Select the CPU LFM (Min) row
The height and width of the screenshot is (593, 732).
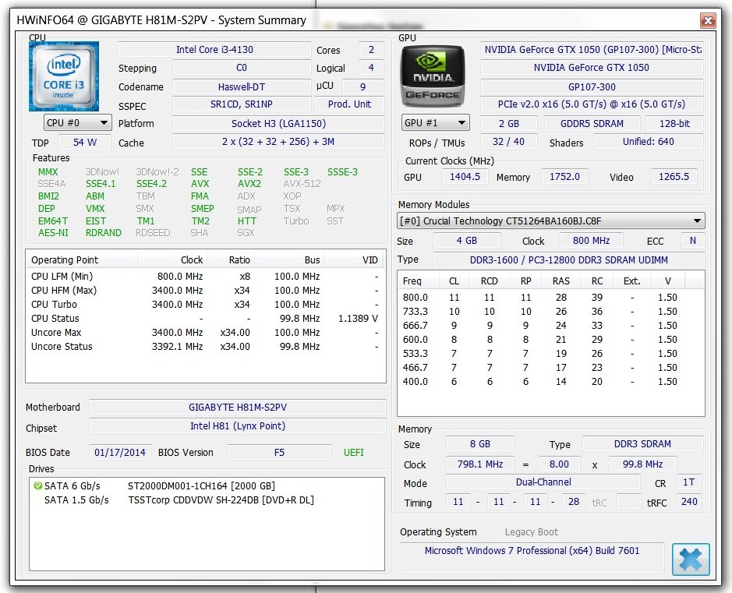click(205, 277)
